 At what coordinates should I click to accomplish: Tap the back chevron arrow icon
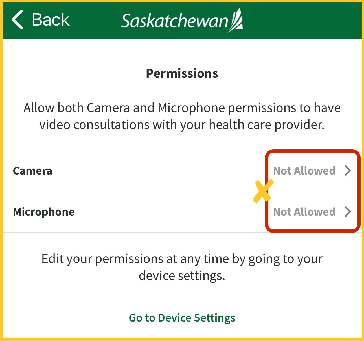click(x=17, y=20)
